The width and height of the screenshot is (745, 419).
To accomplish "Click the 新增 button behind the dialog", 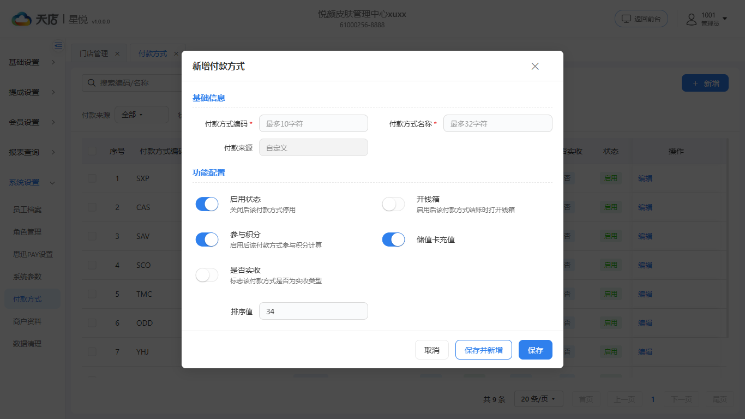I will click(705, 83).
